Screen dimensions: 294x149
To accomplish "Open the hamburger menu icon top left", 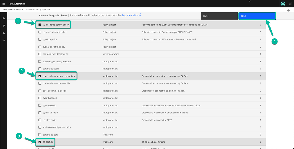I will [4, 4].
